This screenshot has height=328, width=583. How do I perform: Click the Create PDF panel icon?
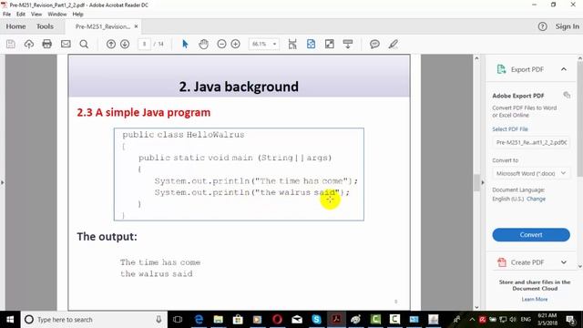(502, 262)
